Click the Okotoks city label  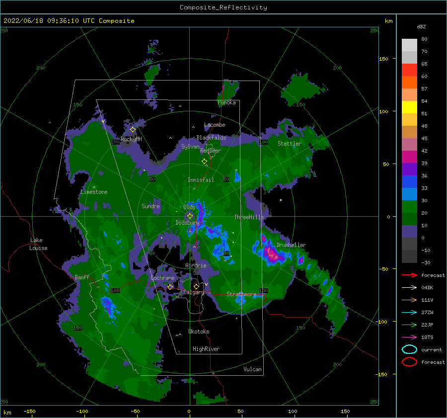coord(199,331)
